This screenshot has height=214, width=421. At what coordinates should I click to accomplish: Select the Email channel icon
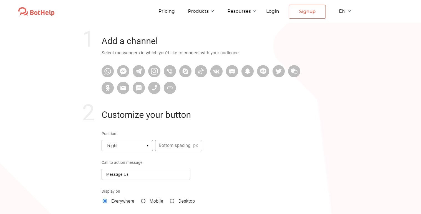coord(123,88)
